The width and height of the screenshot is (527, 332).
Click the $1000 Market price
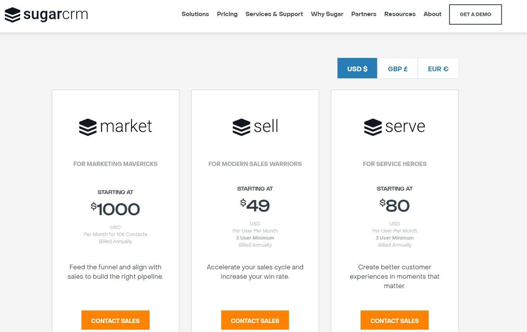(x=116, y=209)
